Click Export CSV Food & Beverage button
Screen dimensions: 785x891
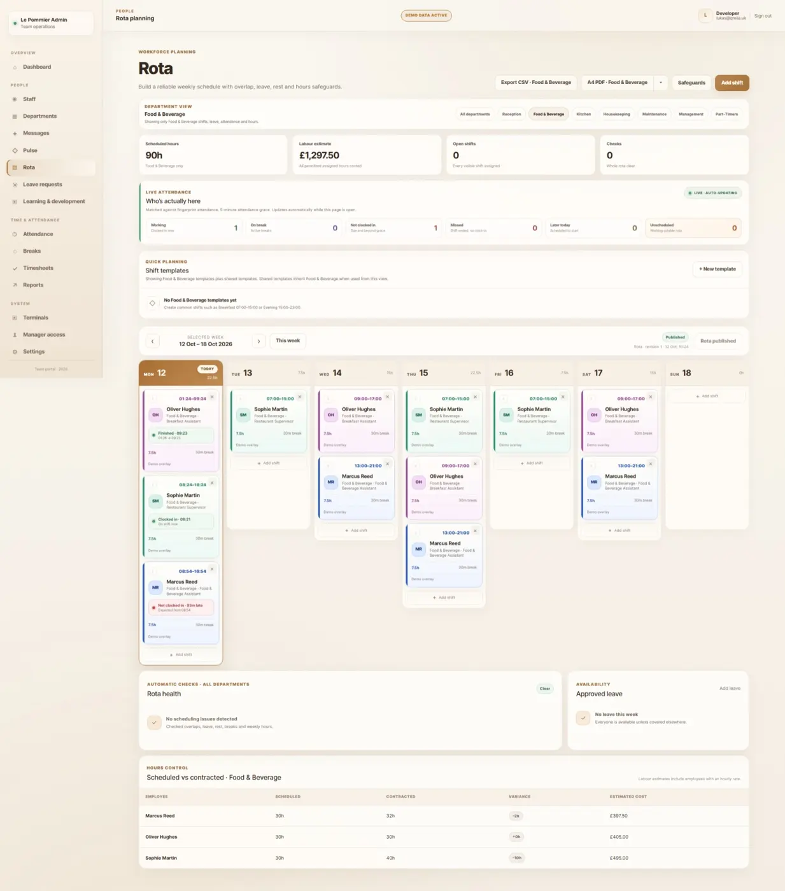click(536, 83)
